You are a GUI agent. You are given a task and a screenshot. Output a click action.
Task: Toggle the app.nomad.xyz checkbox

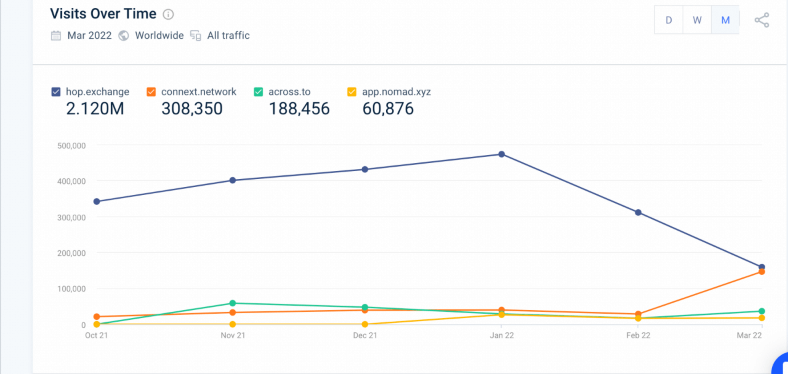pos(352,92)
